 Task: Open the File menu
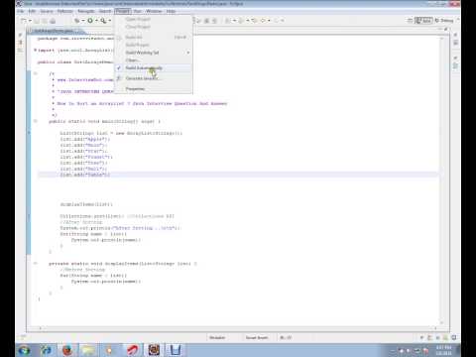coord(21,11)
